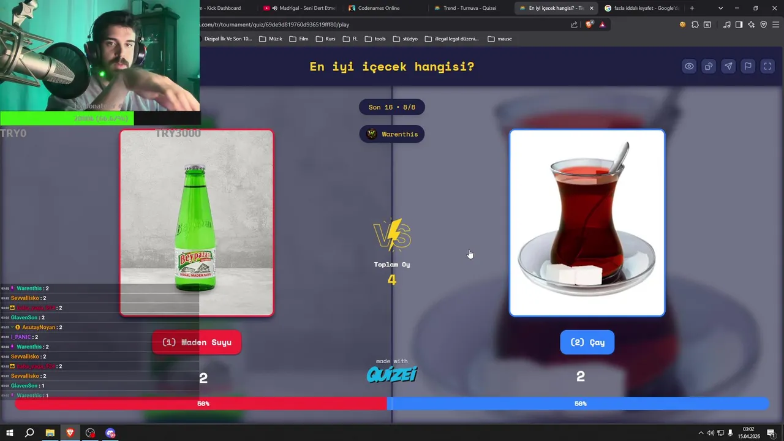The image size is (784, 441).
Task: Open a new browser tab
Action: [692, 8]
